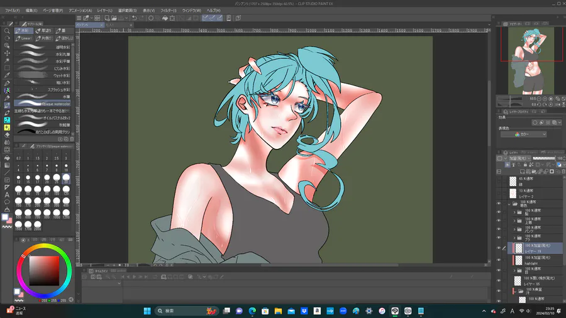Click the Open file folder icon

coord(114,18)
